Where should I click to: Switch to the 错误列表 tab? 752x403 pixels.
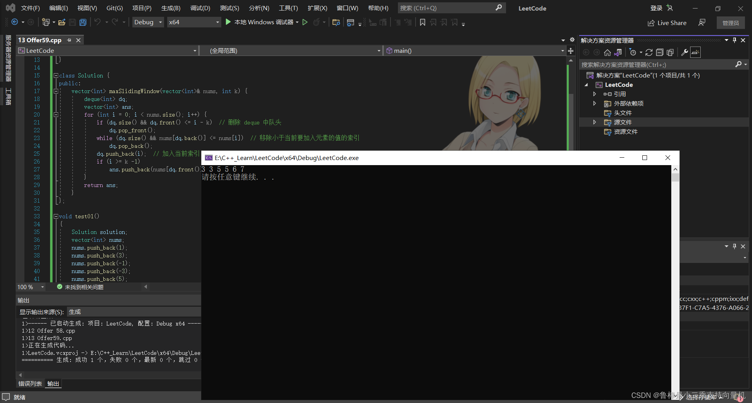(30, 384)
